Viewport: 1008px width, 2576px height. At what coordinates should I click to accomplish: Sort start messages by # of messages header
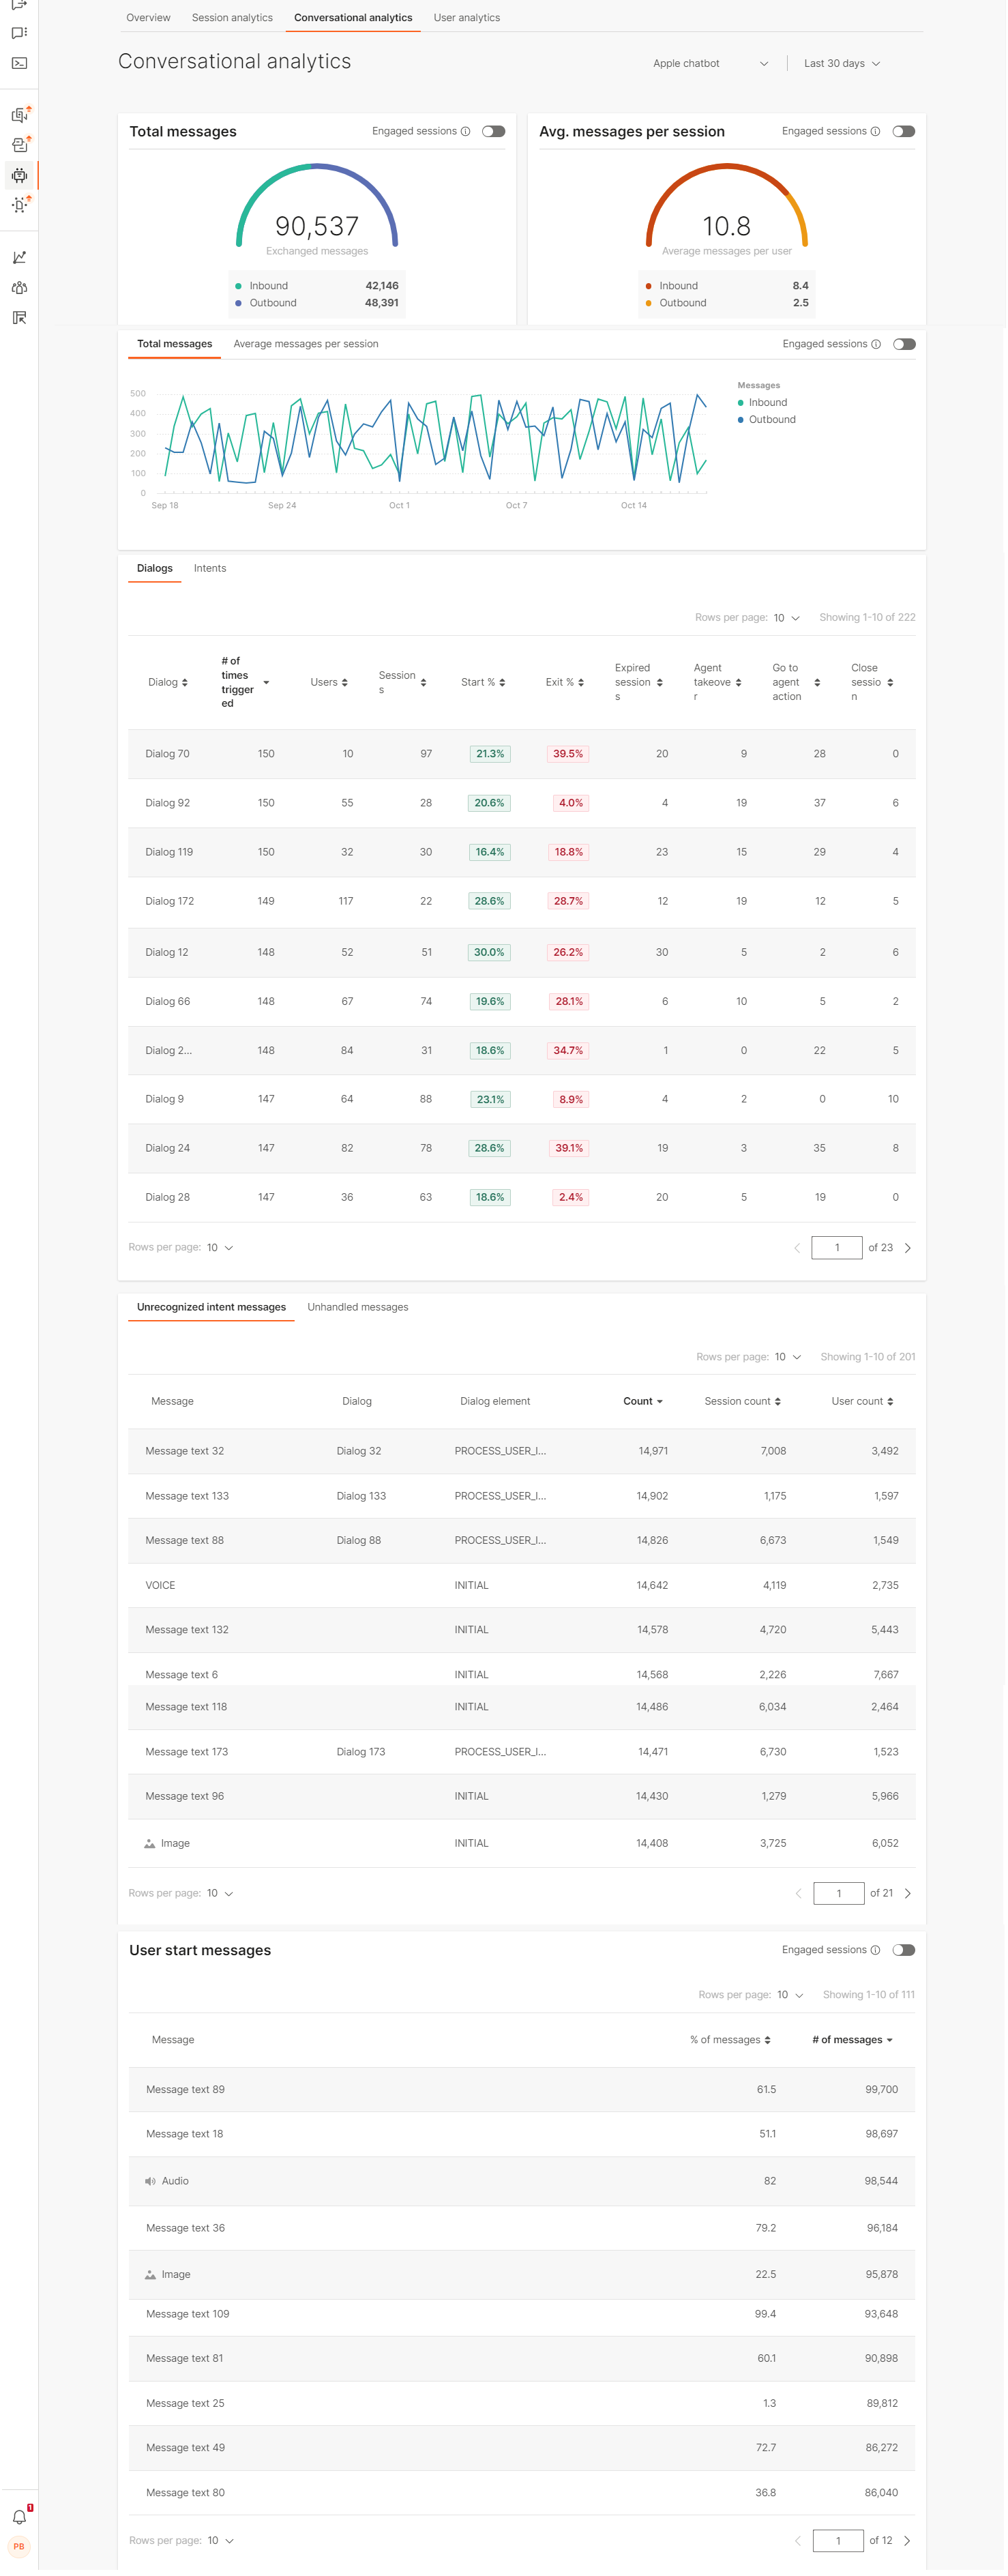[853, 2040]
